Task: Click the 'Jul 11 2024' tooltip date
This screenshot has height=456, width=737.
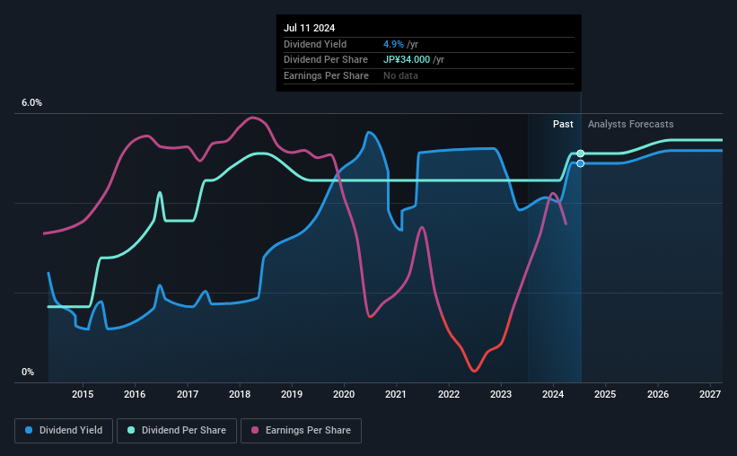Action: [310, 28]
